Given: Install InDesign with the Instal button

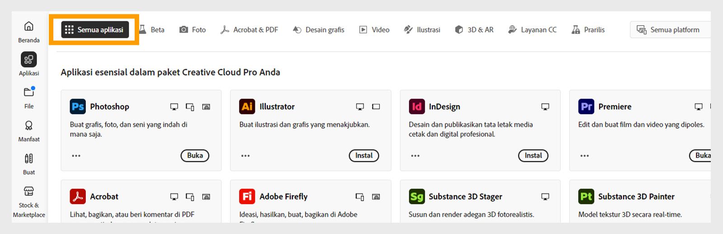Looking at the screenshot, I should point(533,155).
